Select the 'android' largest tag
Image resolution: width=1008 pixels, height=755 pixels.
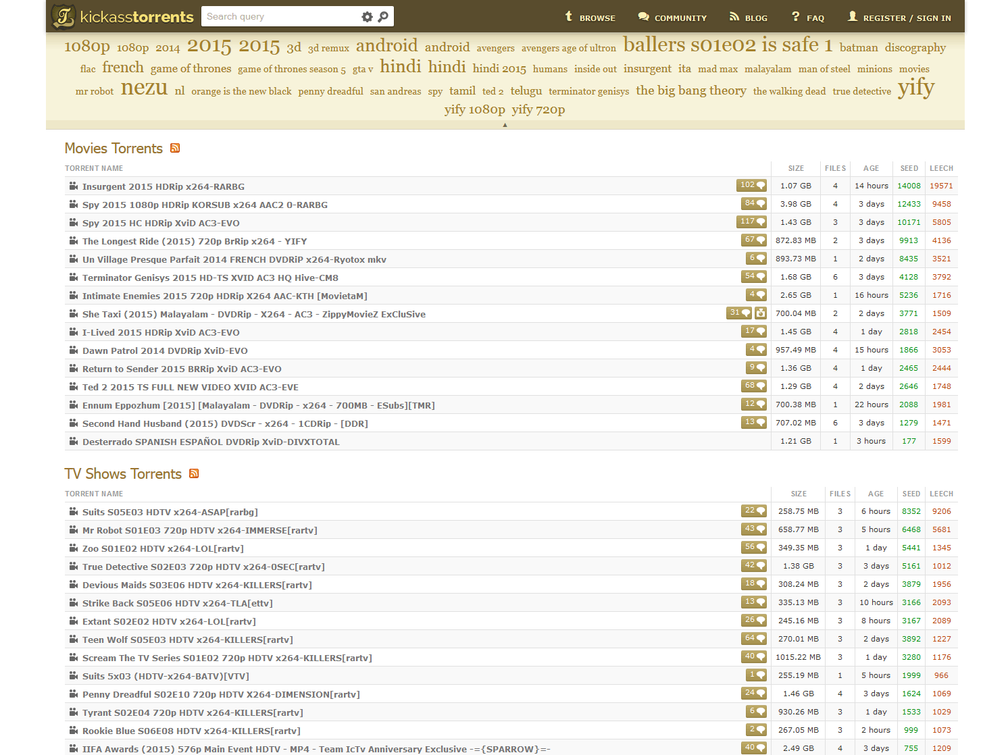(387, 45)
